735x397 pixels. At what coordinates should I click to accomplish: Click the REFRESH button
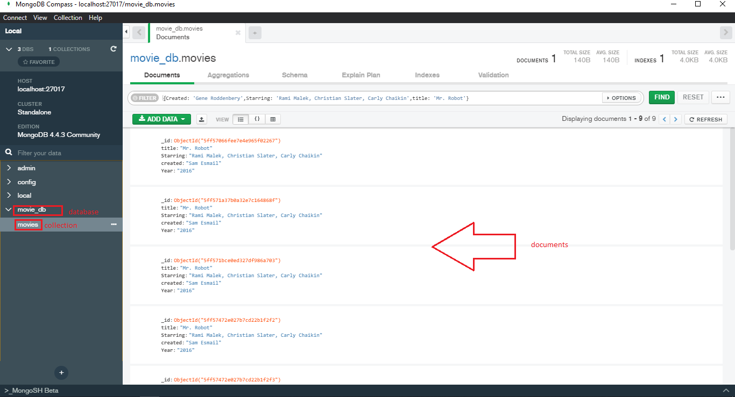[706, 119]
